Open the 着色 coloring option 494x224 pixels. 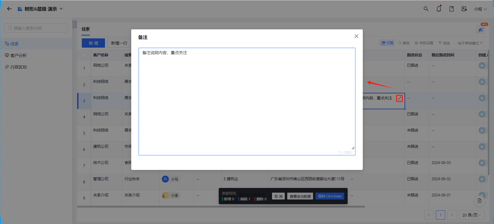(x=404, y=43)
